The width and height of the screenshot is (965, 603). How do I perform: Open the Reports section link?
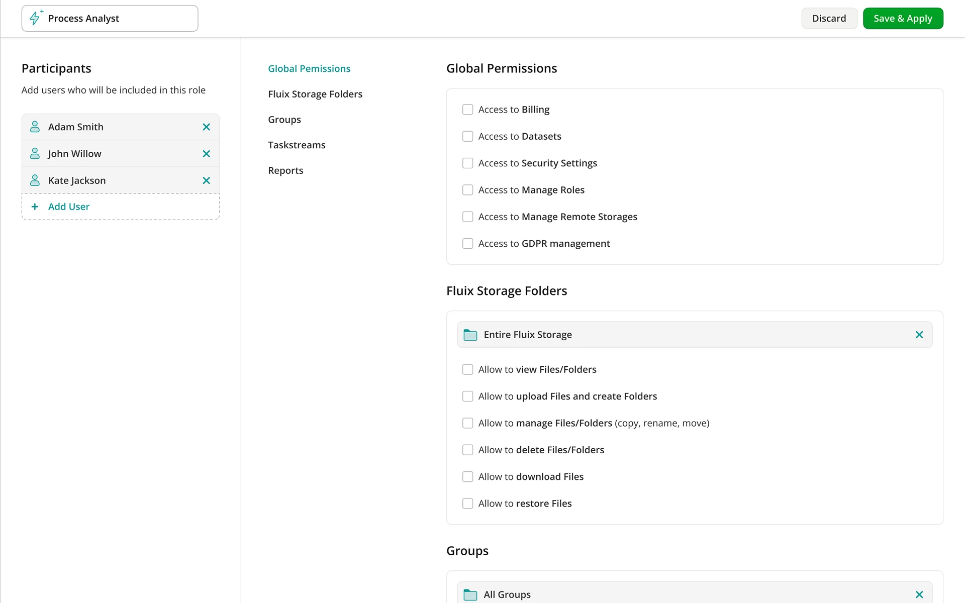point(285,170)
